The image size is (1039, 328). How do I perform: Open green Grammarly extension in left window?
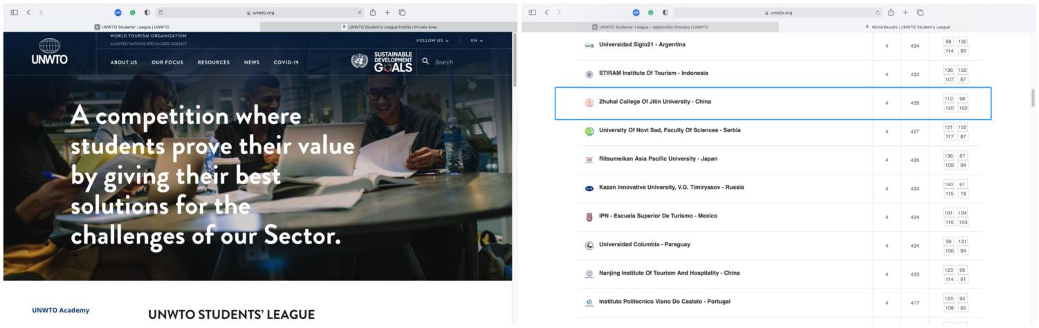pos(132,12)
